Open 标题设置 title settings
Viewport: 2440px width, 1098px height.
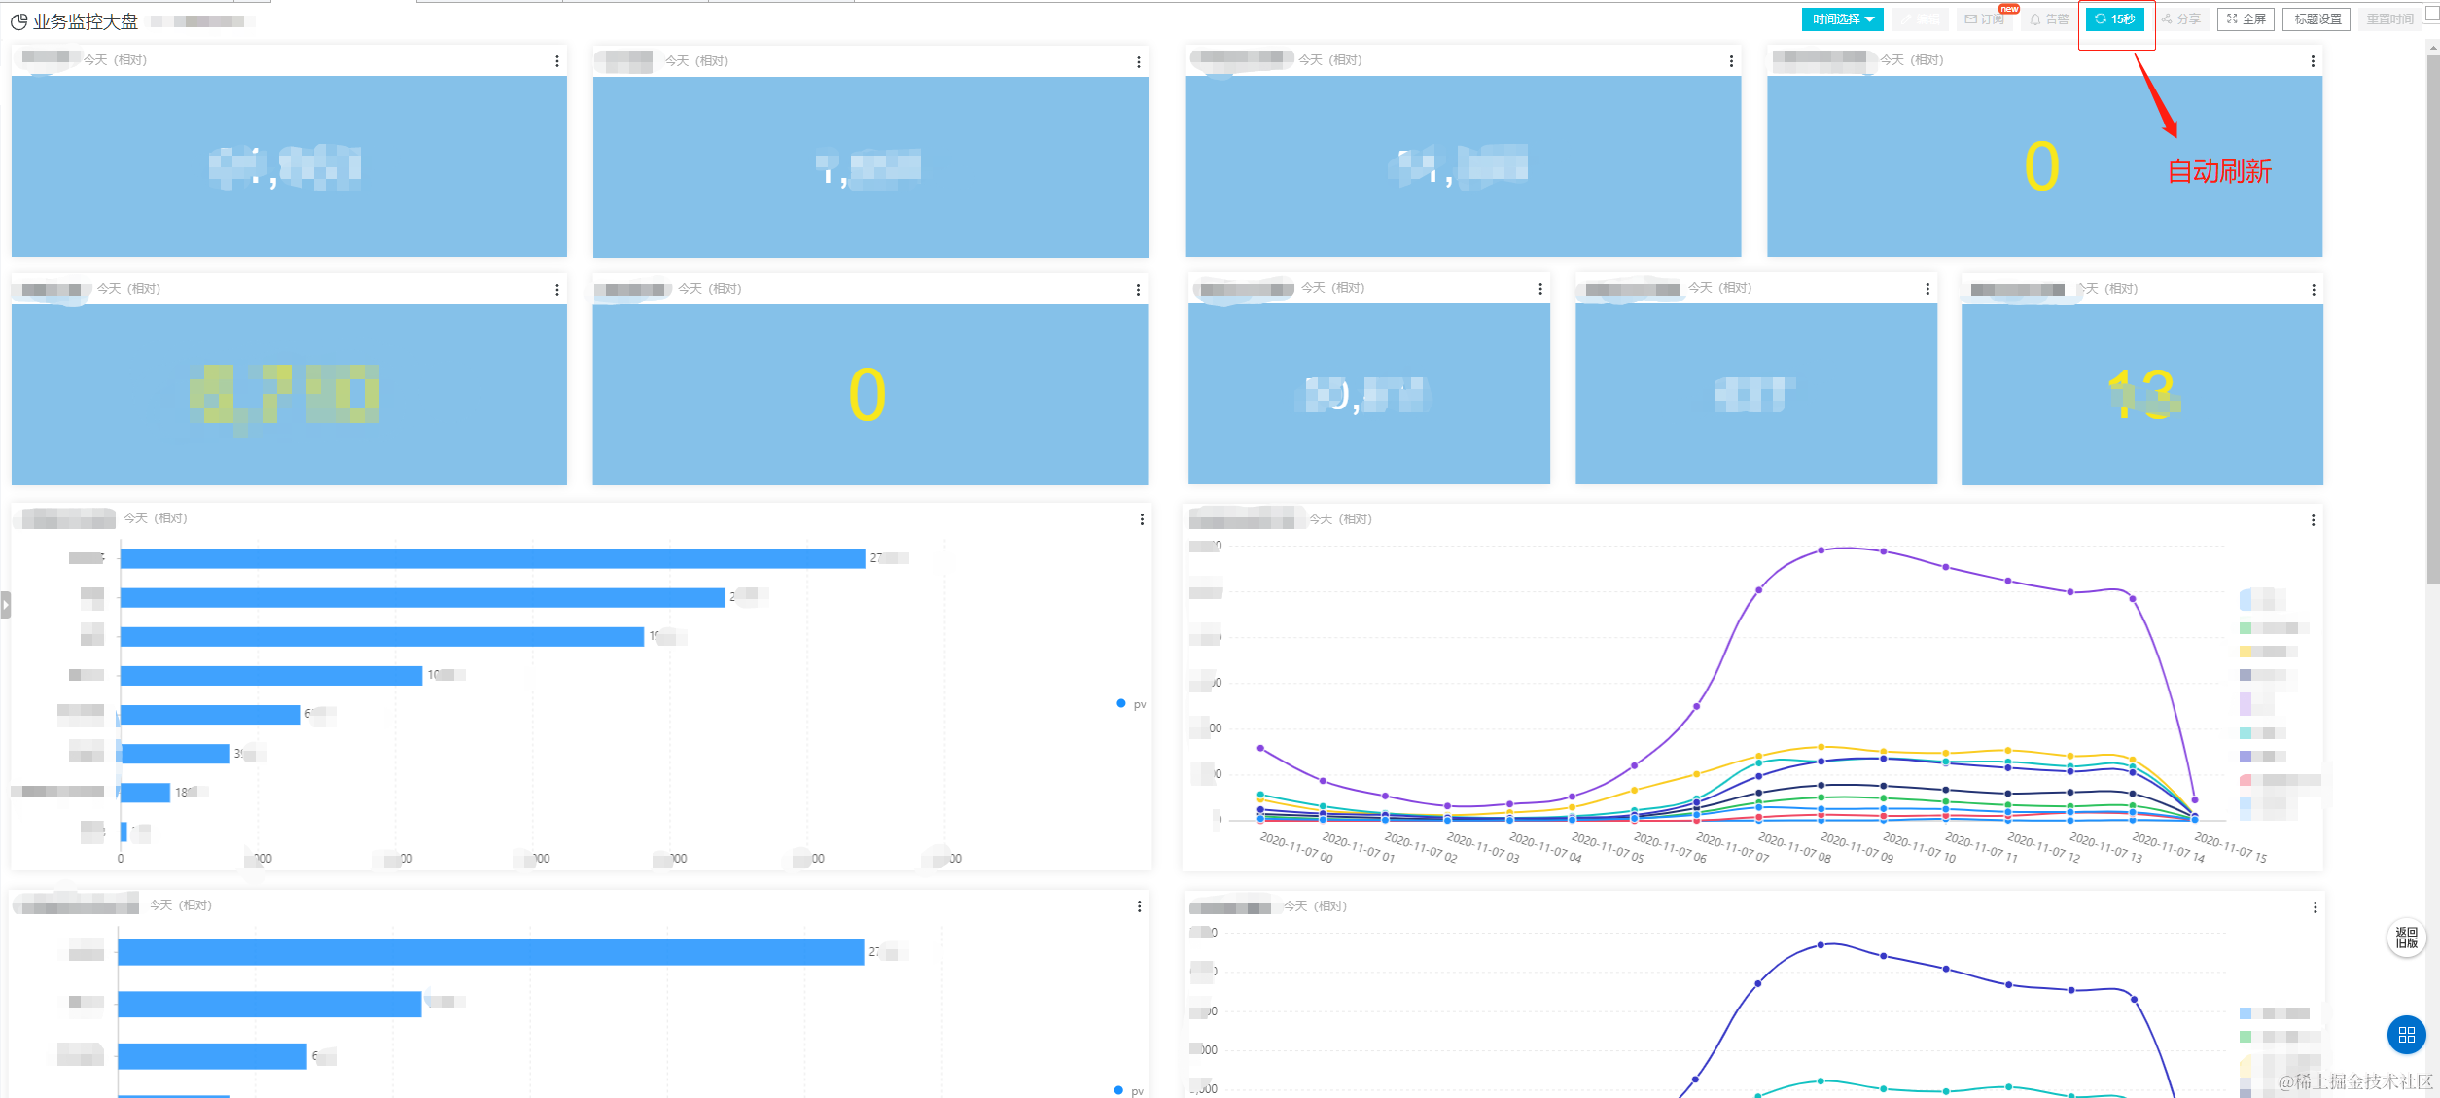pyautogui.click(x=2317, y=19)
